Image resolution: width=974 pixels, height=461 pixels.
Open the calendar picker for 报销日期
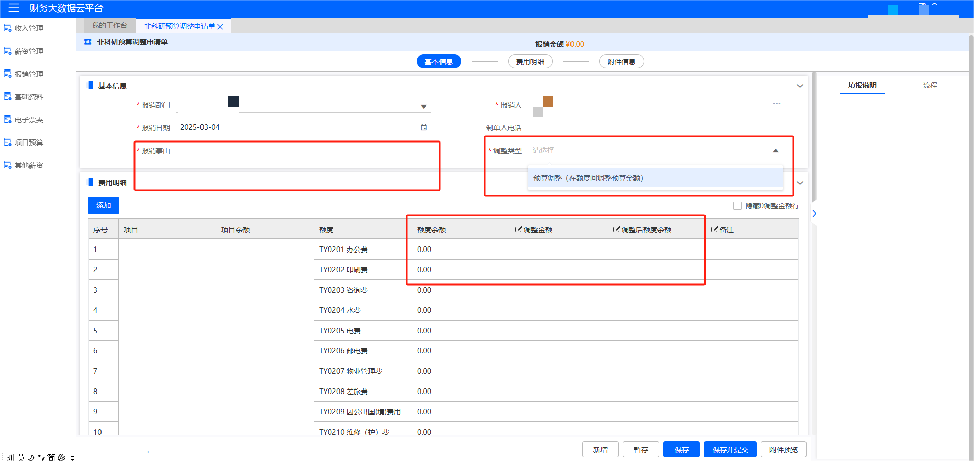click(424, 127)
